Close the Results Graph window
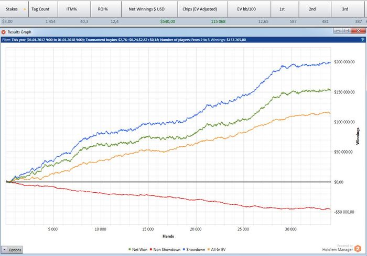This screenshot has width=367, height=256. 359,31
